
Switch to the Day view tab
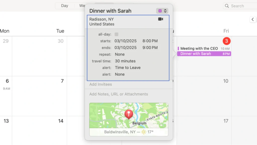pyautogui.click(x=65, y=6)
